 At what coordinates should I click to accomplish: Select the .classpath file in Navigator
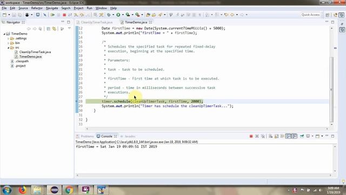tap(22, 61)
